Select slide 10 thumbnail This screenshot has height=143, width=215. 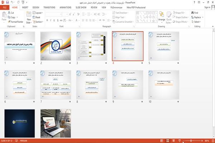[x=164, y=85]
